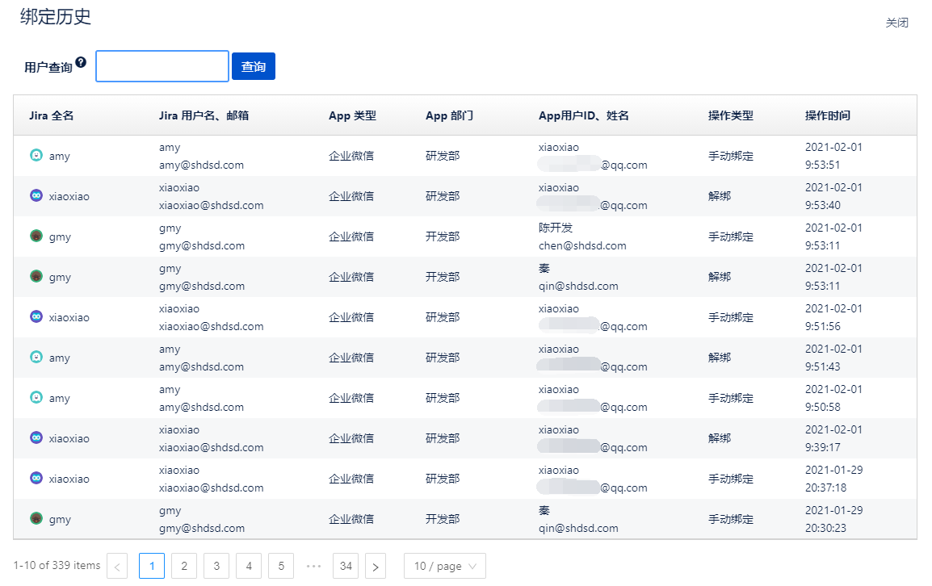Select page 3 in pagination
The image size is (932, 586).
pos(216,567)
